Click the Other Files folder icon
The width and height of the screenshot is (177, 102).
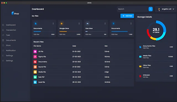click(x=140, y=66)
